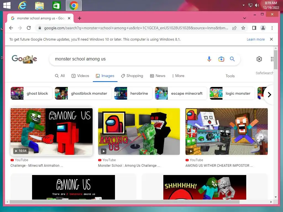Open the network tray icon

250,5
